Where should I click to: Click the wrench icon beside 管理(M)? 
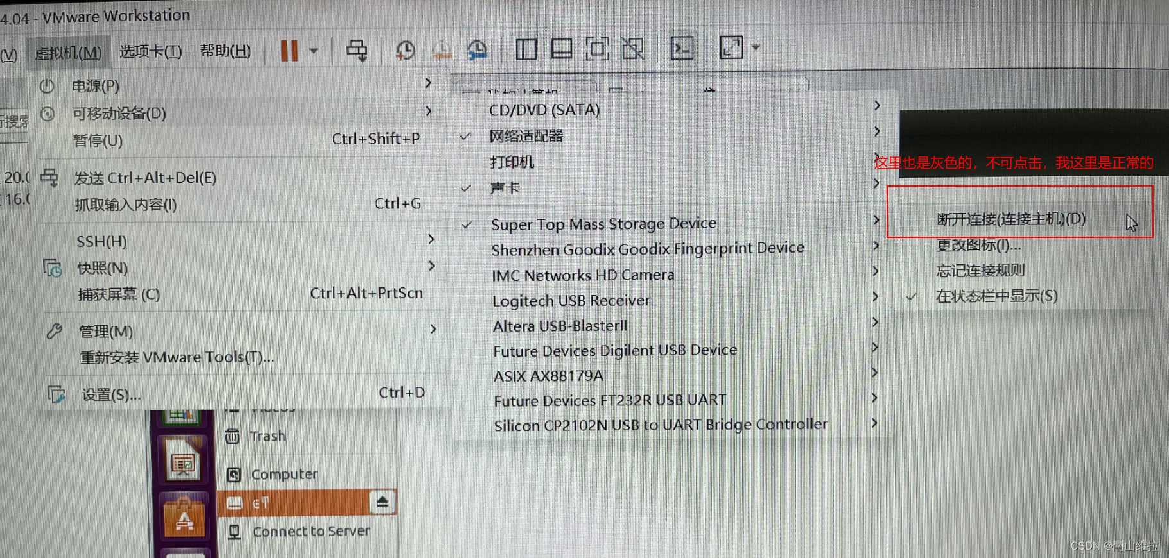(x=54, y=331)
